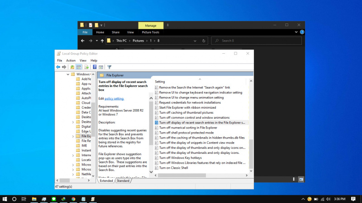Open File Explorer from the taskbar

tap(34, 199)
